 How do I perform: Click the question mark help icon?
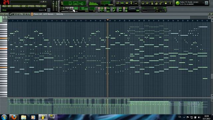pyautogui.click(x=170, y=3)
